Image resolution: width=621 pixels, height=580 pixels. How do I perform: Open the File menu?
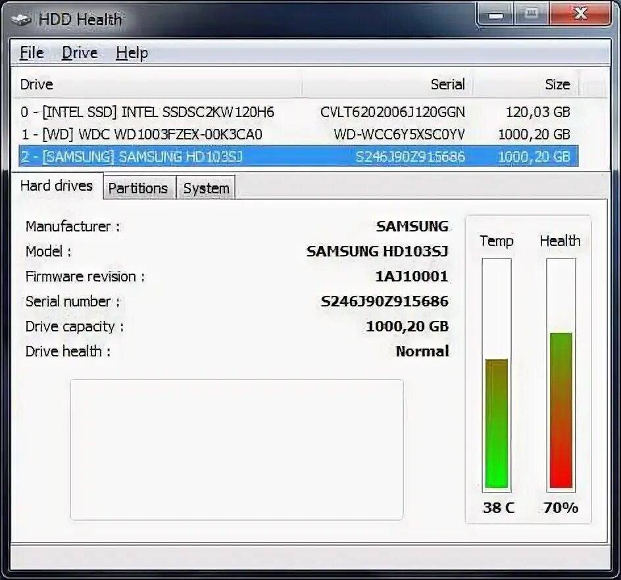pos(32,53)
